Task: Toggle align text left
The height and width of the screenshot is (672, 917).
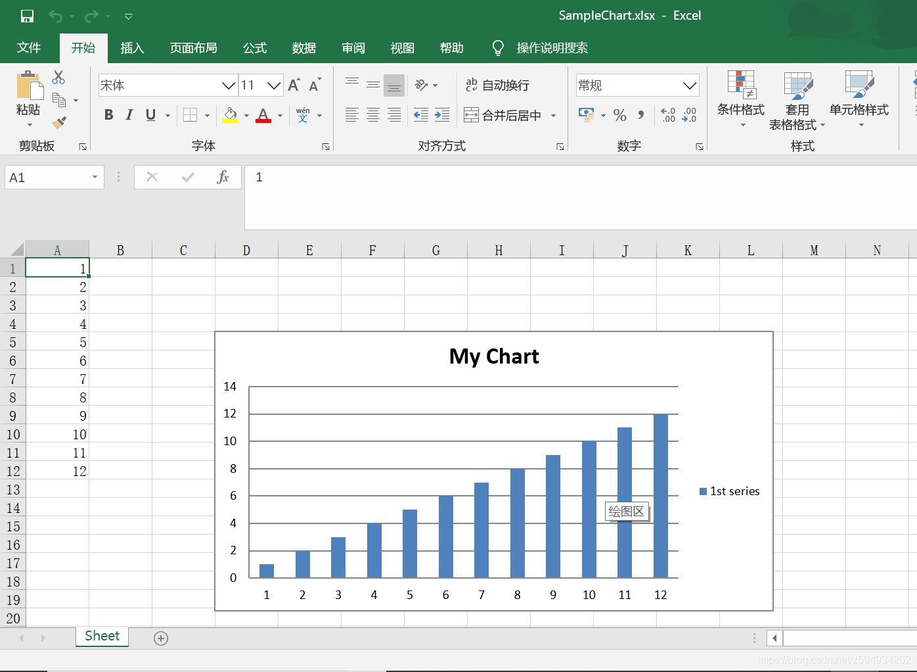Action: (352, 115)
